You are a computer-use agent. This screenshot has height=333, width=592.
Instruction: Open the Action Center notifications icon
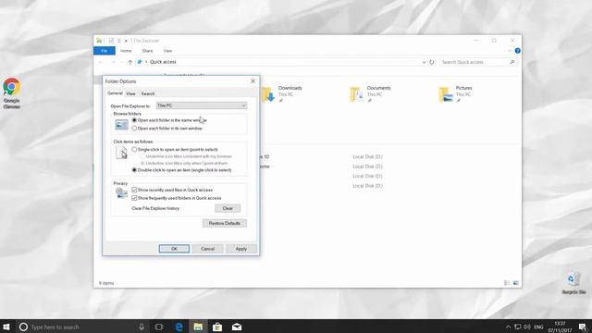pyautogui.click(x=583, y=327)
